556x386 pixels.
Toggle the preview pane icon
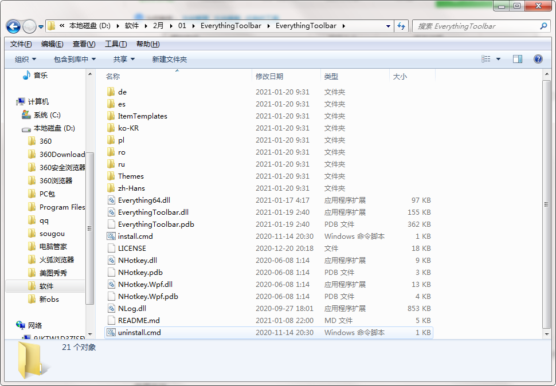tap(518, 59)
